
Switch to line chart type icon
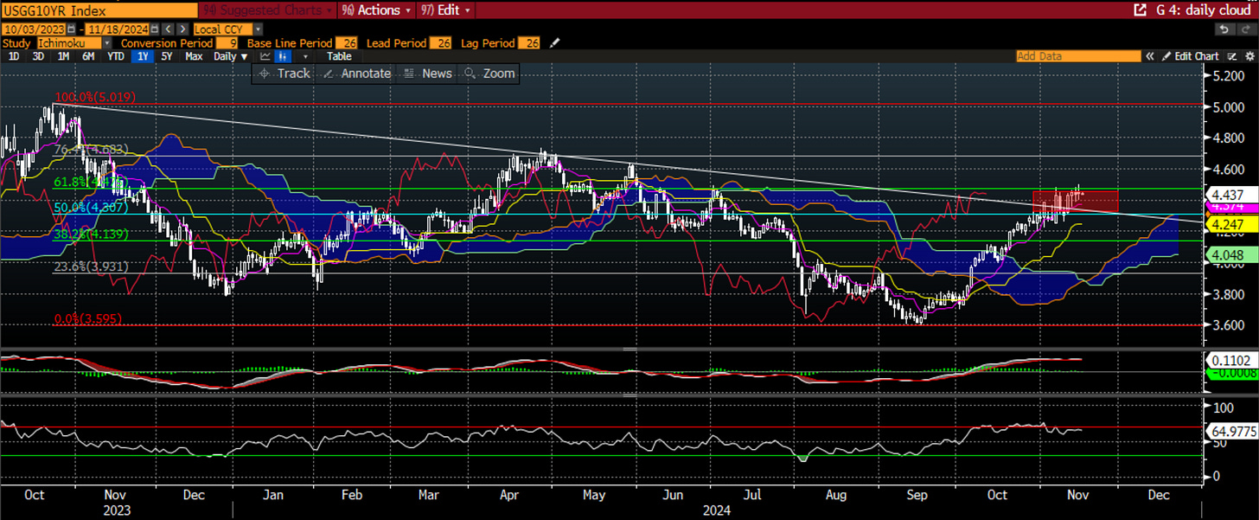click(x=265, y=56)
